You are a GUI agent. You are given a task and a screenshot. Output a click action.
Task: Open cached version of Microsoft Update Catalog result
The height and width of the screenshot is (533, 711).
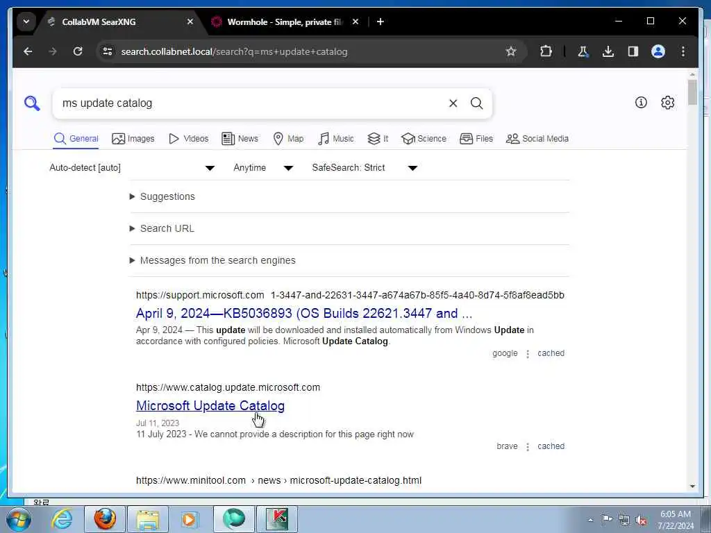tap(551, 446)
